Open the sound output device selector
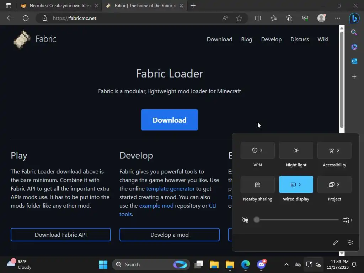Image resolution: width=364 pixels, height=273 pixels. pyautogui.click(x=348, y=220)
